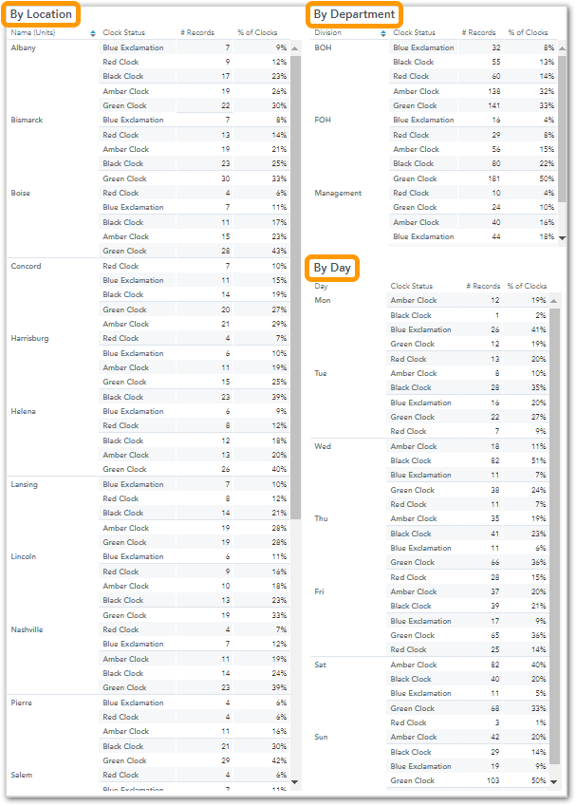
Task: Click the Clock Status header in By Location
Action: [x=123, y=32]
